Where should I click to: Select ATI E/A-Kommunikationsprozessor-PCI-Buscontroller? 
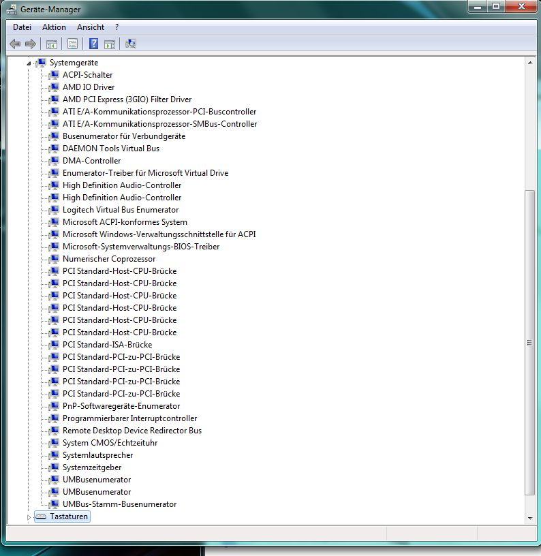(x=159, y=112)
